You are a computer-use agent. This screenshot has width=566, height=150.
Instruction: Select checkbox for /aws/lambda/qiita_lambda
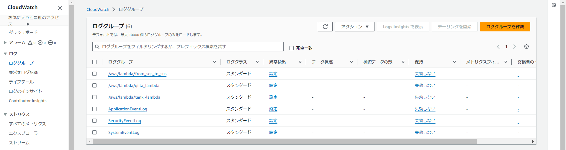pos(94,85)
